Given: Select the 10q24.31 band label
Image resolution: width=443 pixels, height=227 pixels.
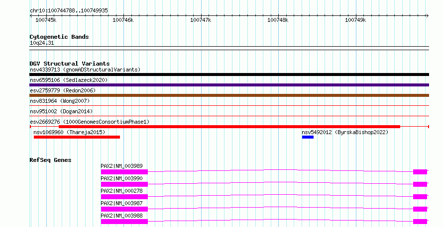Looking at the screenshot, I should 42,43.
